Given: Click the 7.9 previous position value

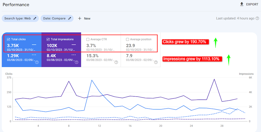Looking at the screenshot, I should click(x=129, y=56).
